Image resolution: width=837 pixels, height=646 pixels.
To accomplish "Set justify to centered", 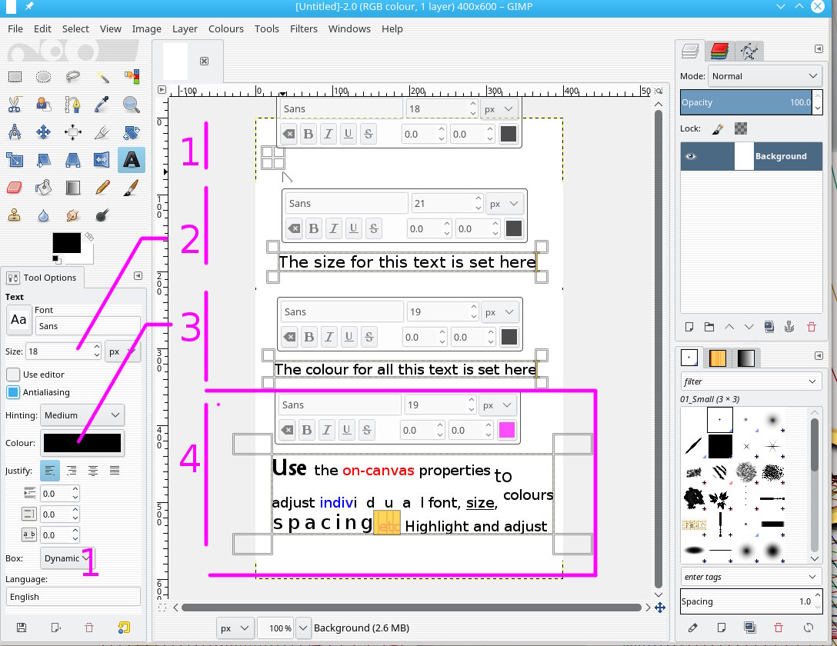I will (x=93, y=471).
